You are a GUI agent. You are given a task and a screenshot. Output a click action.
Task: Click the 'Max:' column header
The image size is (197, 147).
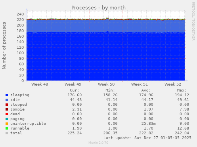tap(182, 90)
